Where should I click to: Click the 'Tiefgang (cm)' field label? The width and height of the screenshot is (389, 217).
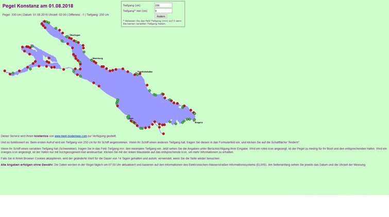[x=131, y=6]
